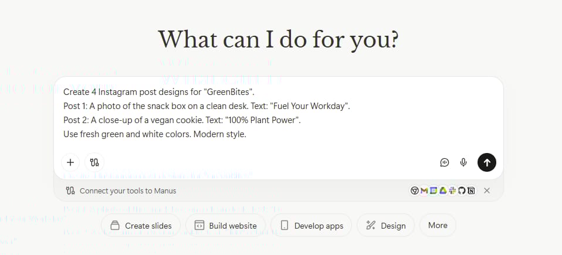Click inside the prompt text area
This screenshot has height=255, width=562.
(x=279, y=113)
